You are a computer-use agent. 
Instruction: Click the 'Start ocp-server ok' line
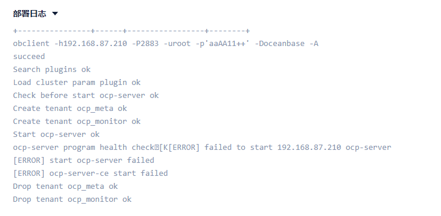(56, 135)
